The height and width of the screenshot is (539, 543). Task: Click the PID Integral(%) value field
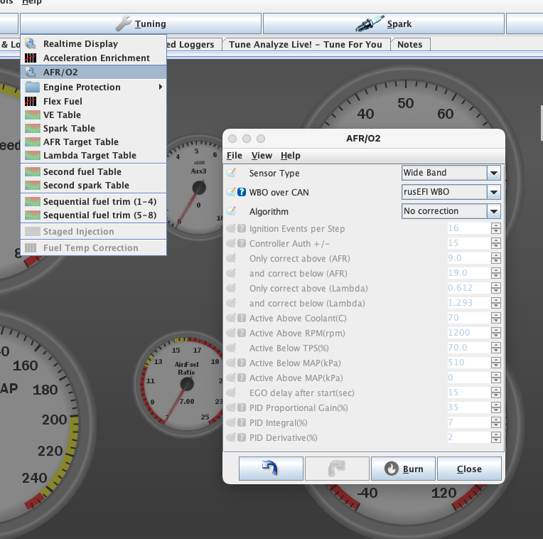point(469,422)
